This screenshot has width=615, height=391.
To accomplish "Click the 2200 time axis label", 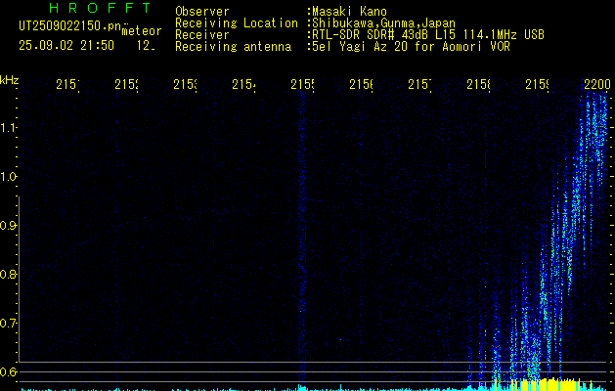I will [597, 84].
